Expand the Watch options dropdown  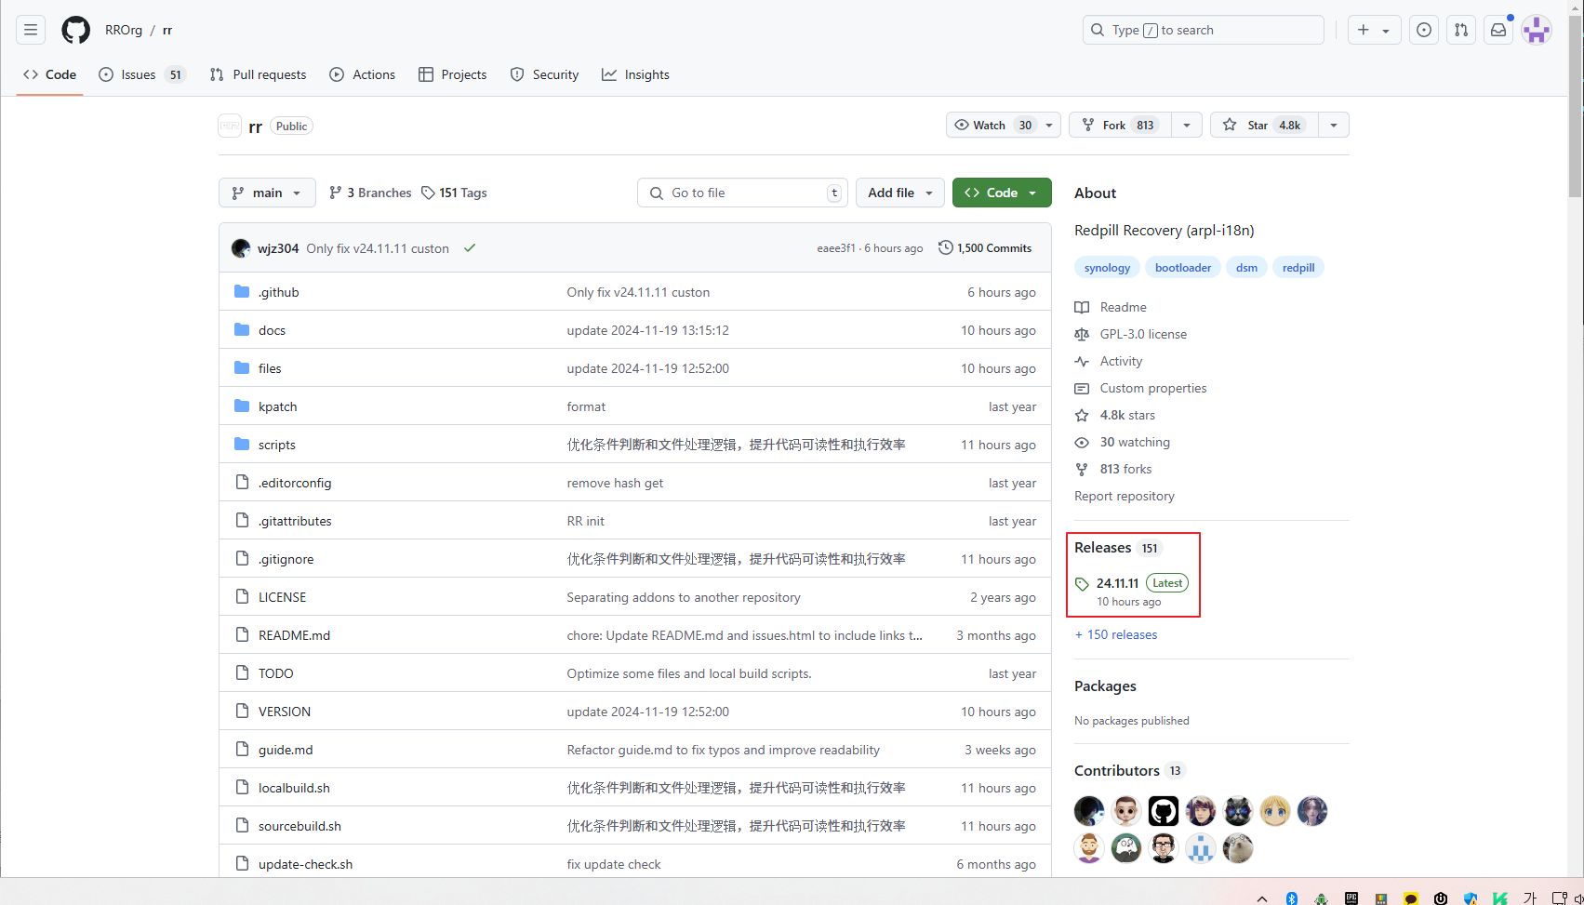point(1049,125)
